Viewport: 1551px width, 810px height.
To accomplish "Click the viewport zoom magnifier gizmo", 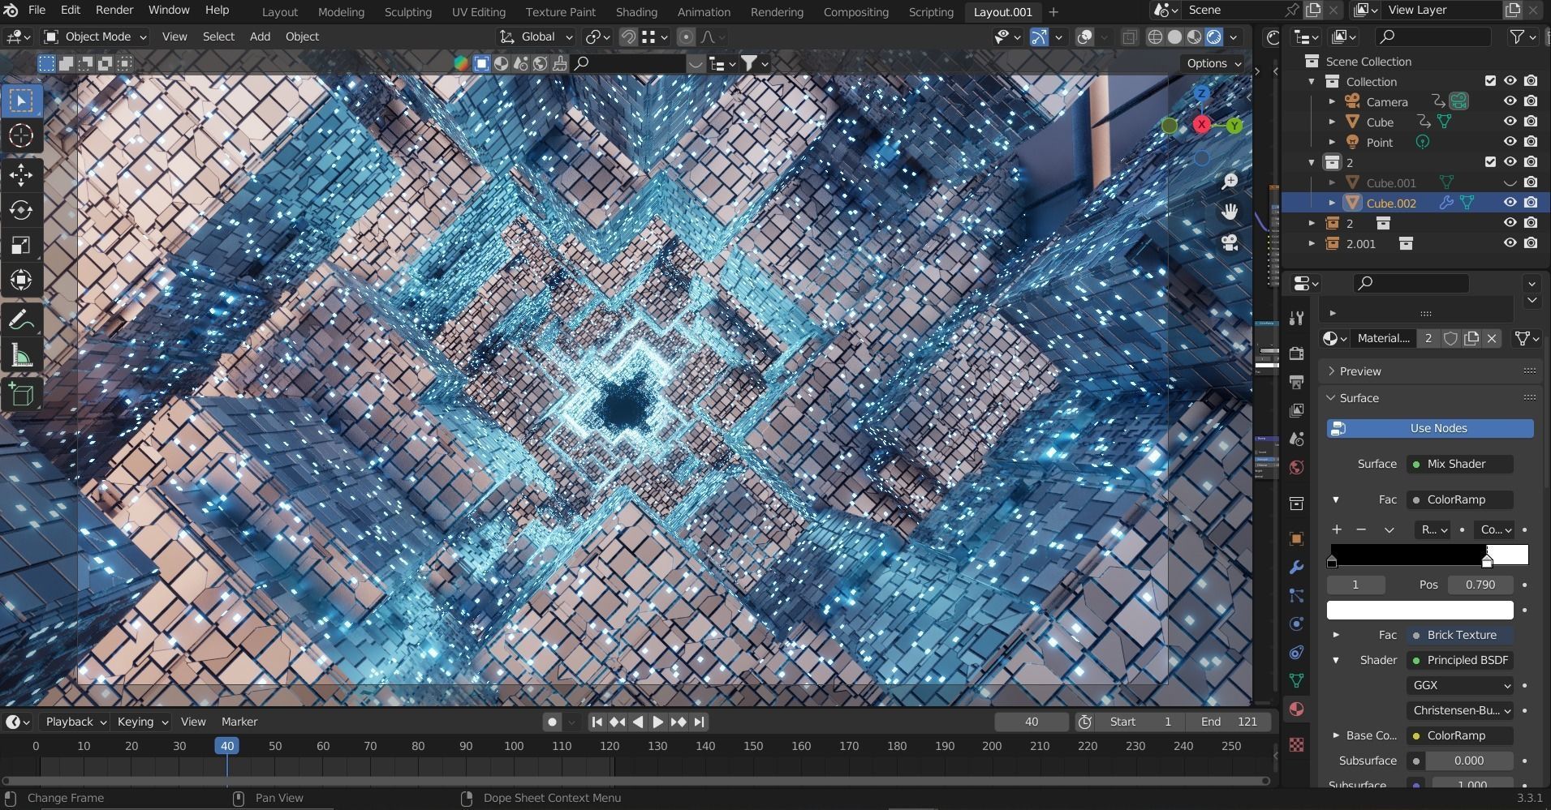I will 1230,182.
